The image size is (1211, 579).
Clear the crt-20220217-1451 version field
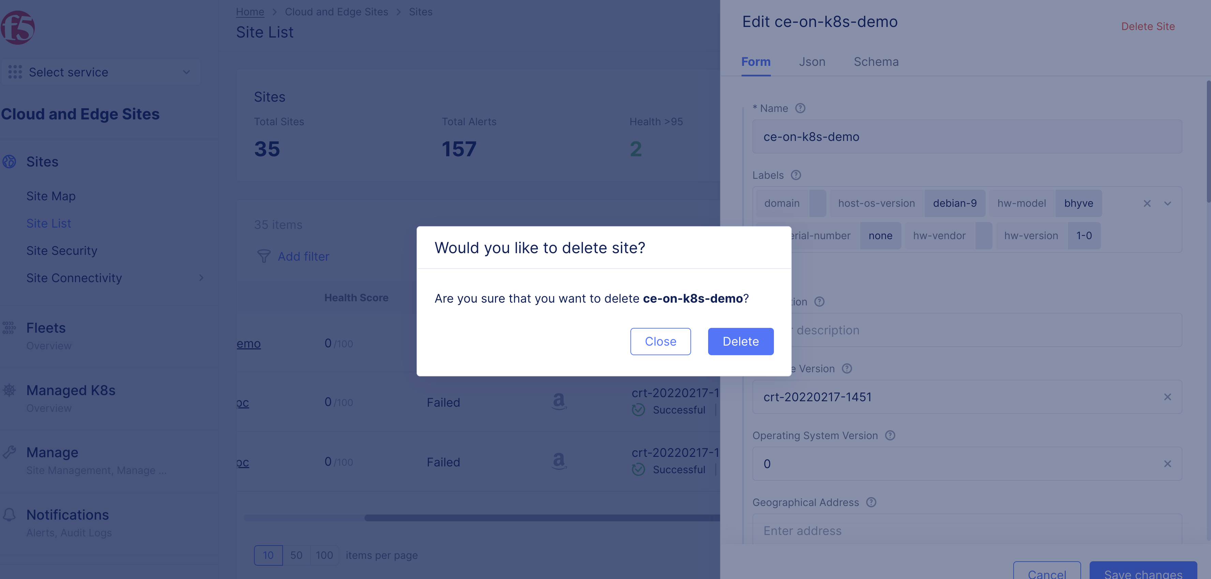(x=1167, y=397)
